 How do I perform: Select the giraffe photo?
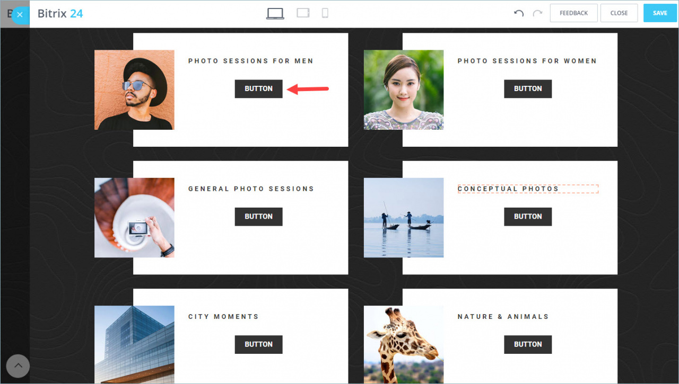(x=404, y=345)
